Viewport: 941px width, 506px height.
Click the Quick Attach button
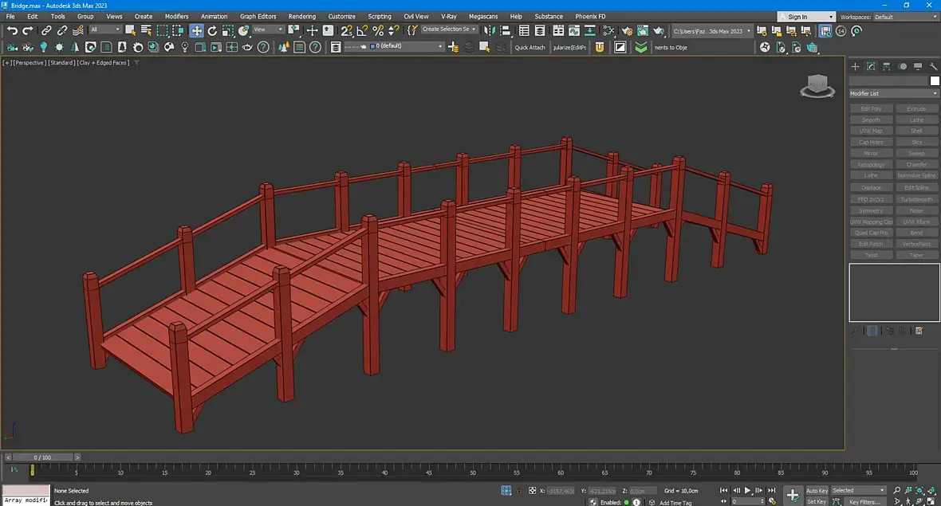point(530,47)
